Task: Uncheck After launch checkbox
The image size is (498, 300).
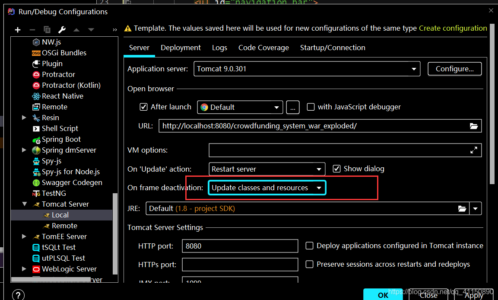Action: [143, 107]
